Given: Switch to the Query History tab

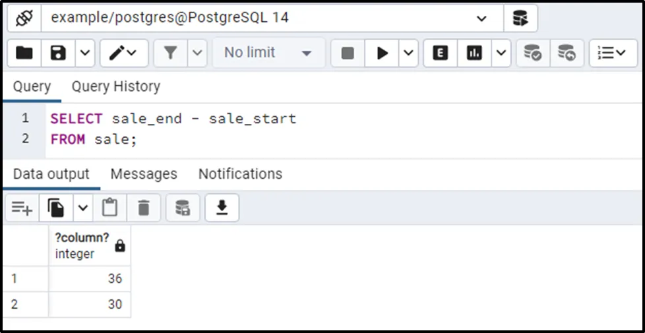Looking at the screenshot, I should (x=115, y=87).
